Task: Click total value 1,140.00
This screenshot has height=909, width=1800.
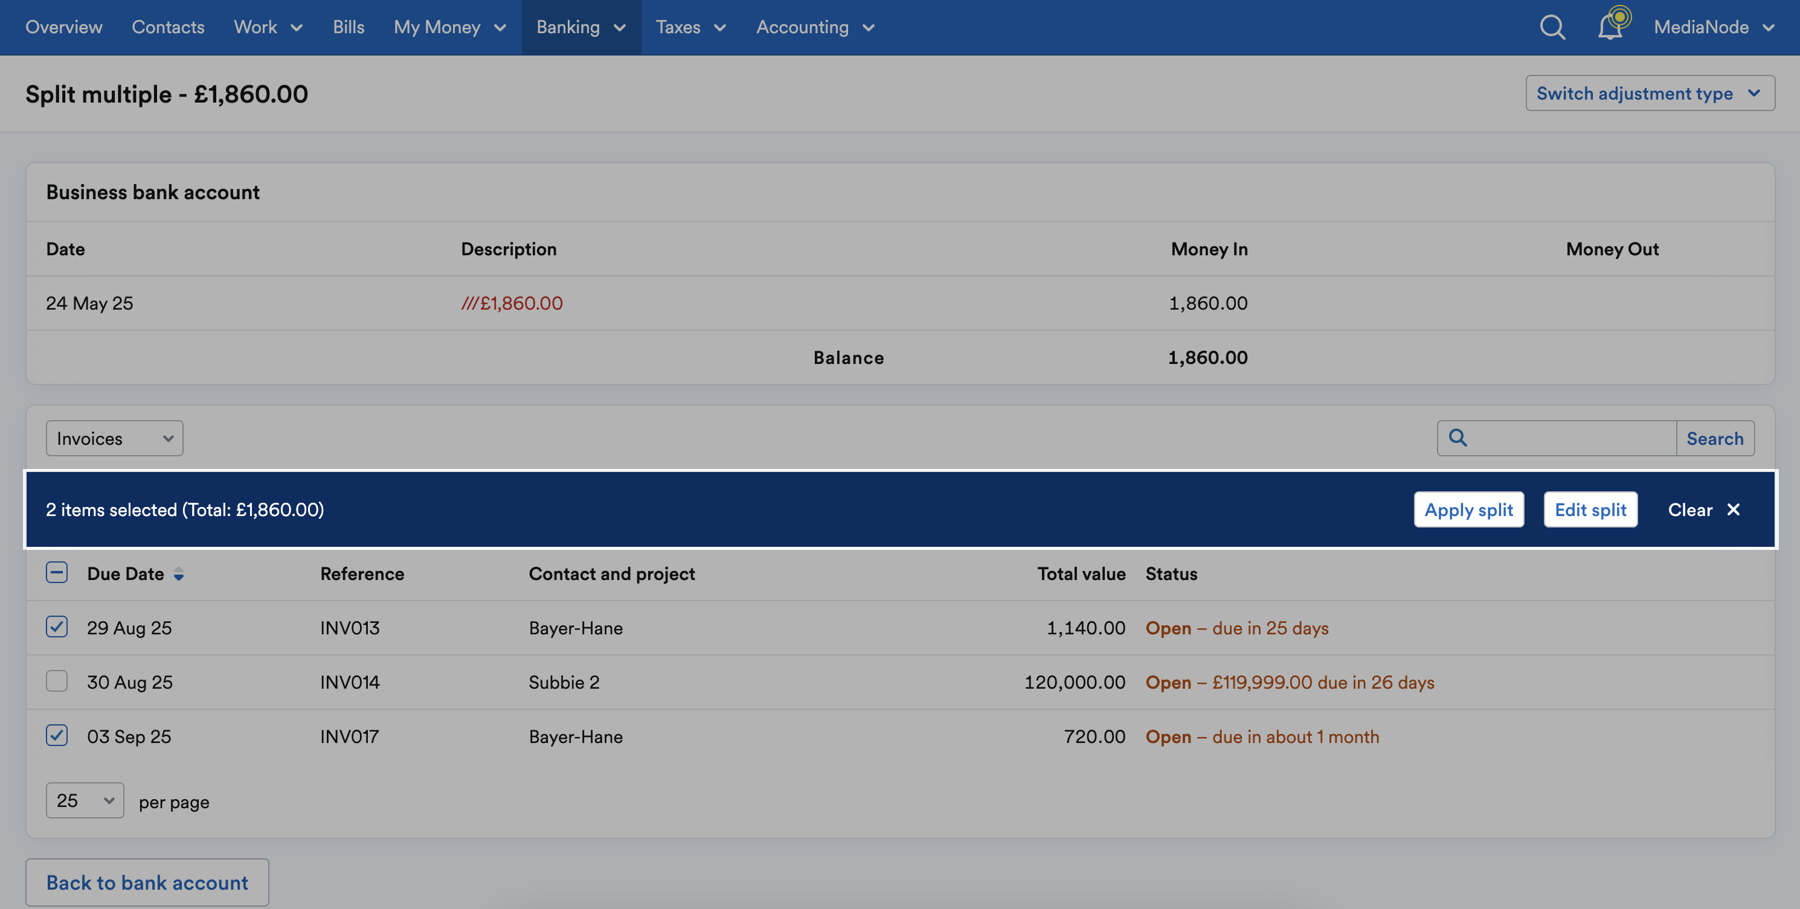Action: tap(1086, 628)
